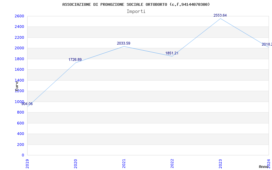The height and width of the screenshot is (170, 272).
Task: Click y-axis value 600
Action: (x=20, y=123)
